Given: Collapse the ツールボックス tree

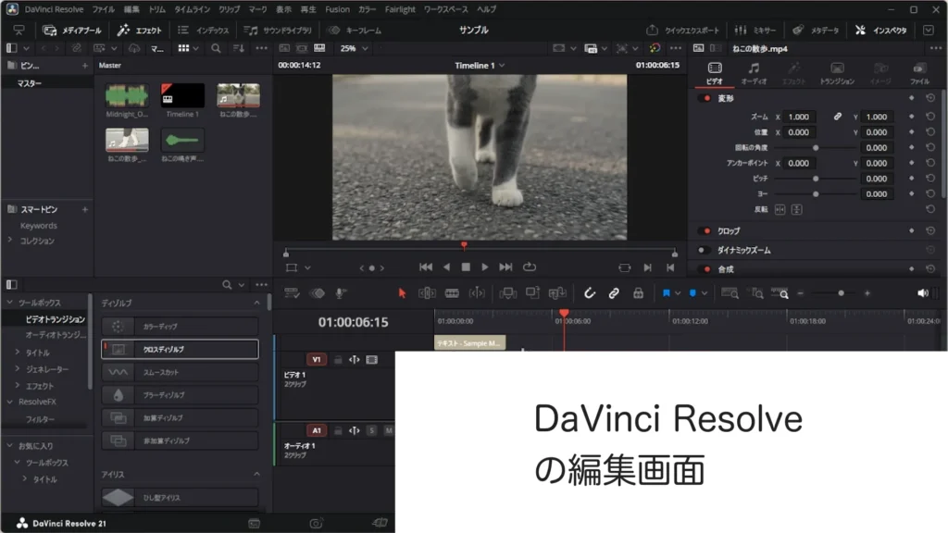Looking at the screenshot, I should [9, 303].
